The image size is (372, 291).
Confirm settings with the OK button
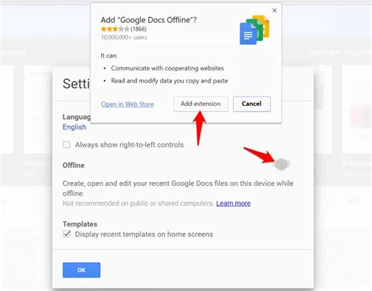82,270
